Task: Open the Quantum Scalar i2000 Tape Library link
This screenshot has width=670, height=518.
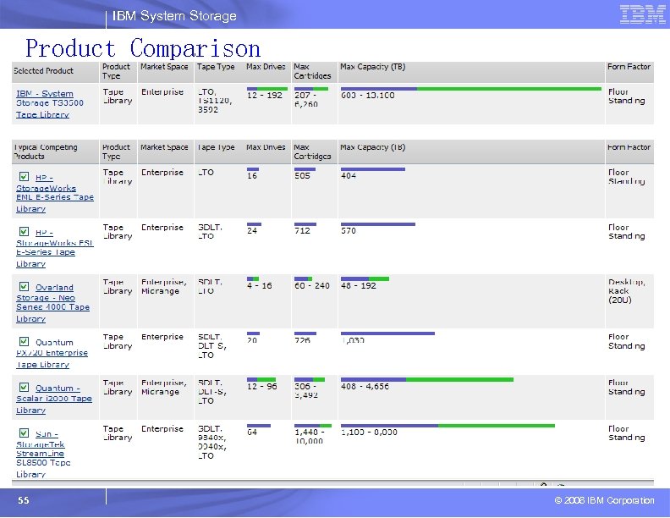Action: coord(54,400)
